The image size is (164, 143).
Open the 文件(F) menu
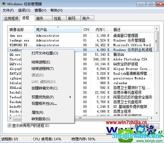[x=8, y=10]
